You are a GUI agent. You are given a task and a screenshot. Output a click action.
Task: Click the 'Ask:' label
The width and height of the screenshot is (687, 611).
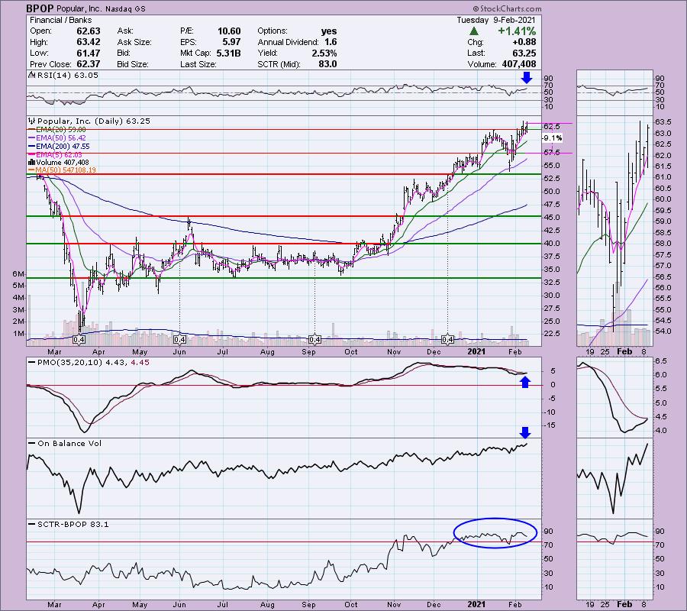pos(125,31)
